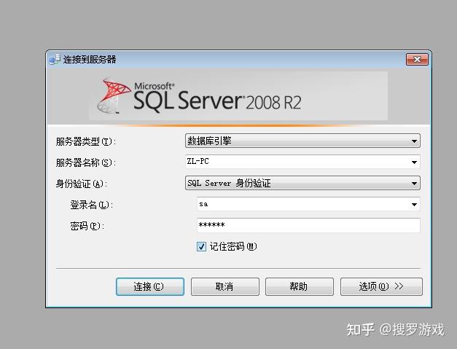Open the 服务器类型 dropdown showing 数据库引擎
Viewport: 457px width, 349px height.
(x=302, y=141)
